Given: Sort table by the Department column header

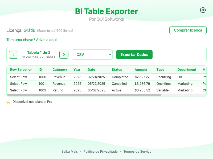Looking at the screenshot, I should 187,70.
